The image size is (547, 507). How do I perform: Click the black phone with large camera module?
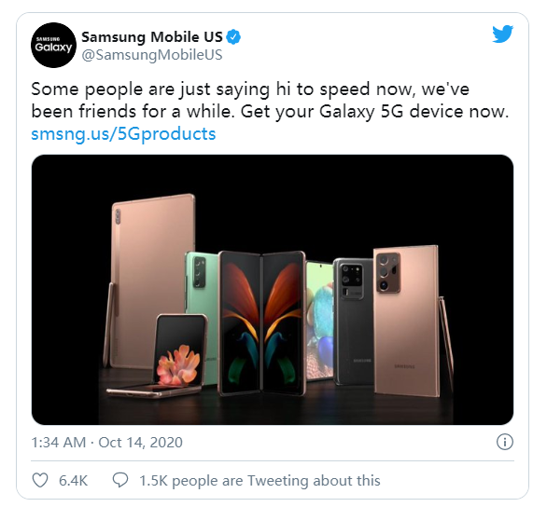point(353,322)
